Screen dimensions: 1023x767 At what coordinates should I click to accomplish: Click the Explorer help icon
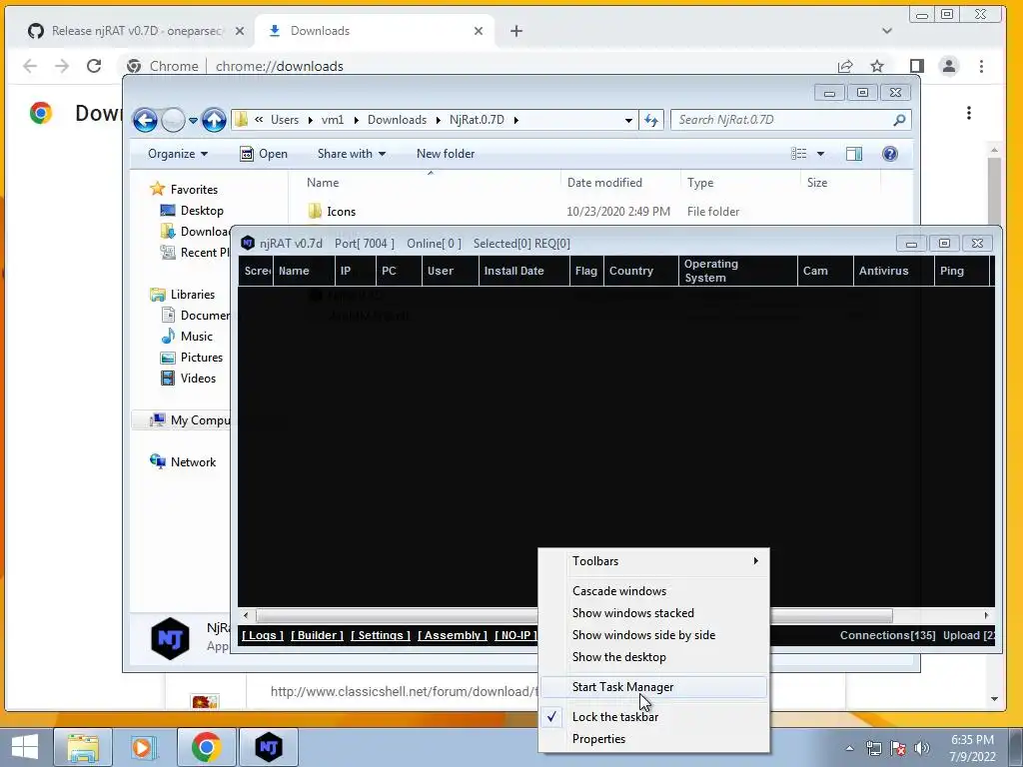click(x=890, y=154)
